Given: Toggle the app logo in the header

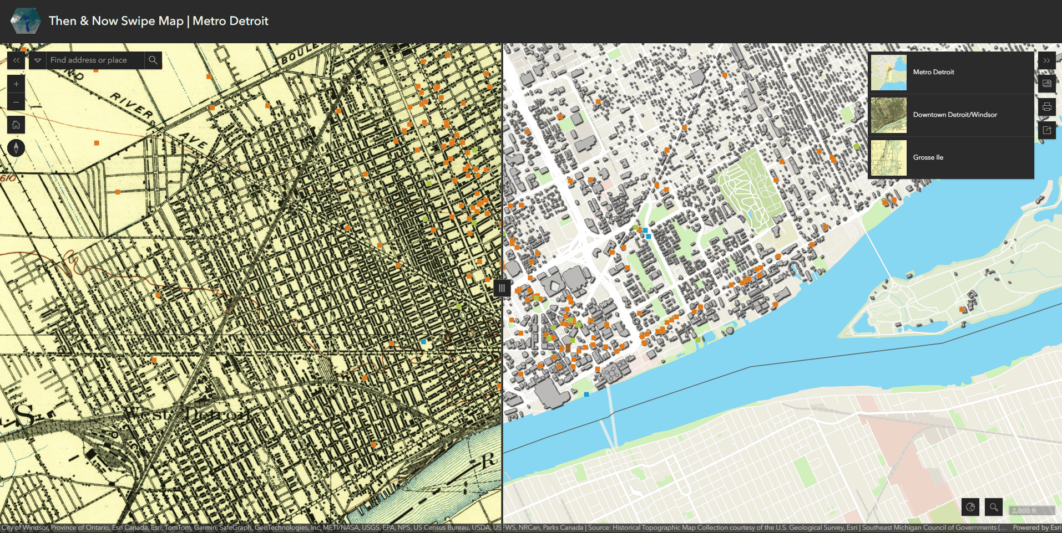Looking at the screenshot, I should tap(25, 20).
